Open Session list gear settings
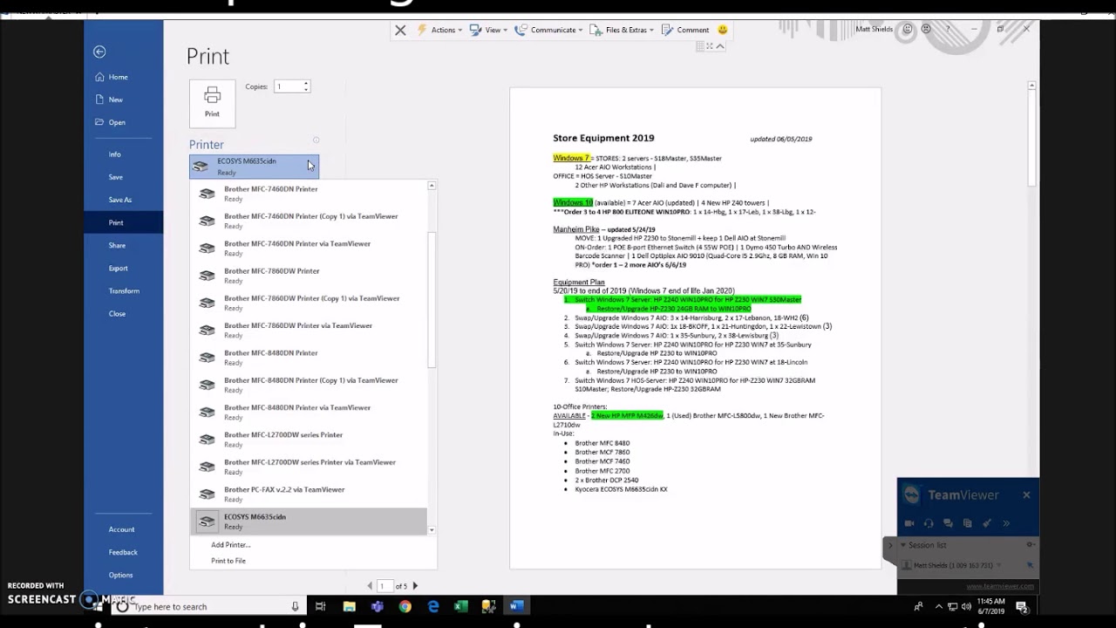1116x628 pixels. tap(1030, 545)
